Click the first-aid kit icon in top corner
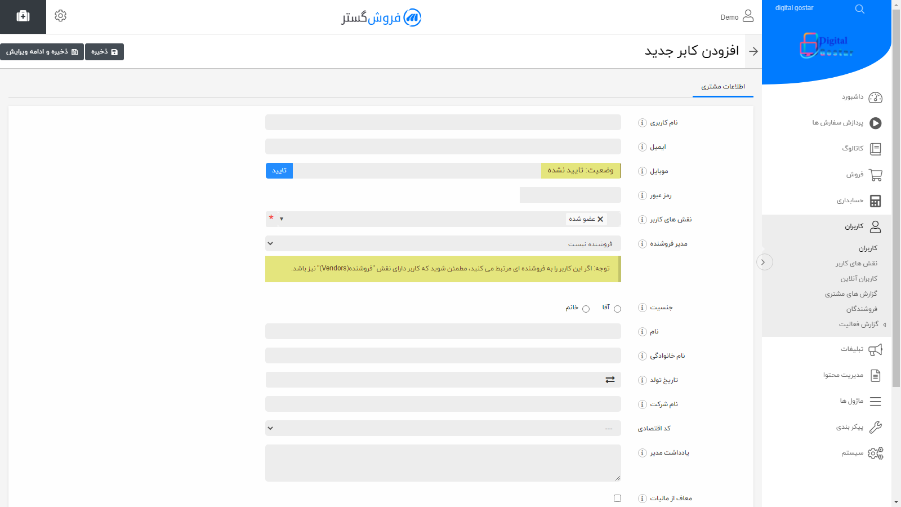901x507 pixels. [x=23, y=16]
